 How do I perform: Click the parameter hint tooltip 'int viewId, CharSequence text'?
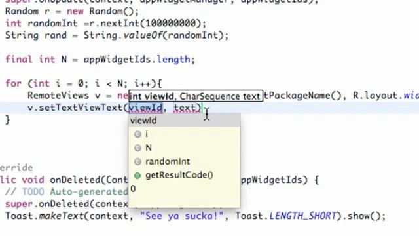point(196,96)
